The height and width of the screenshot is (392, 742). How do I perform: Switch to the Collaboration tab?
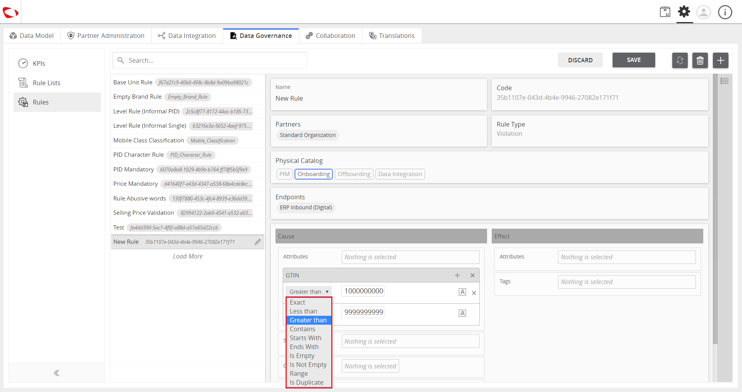[331, 36]
